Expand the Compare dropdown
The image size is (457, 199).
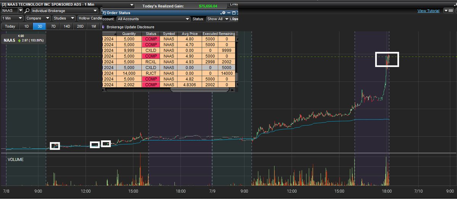pos(38,18)
